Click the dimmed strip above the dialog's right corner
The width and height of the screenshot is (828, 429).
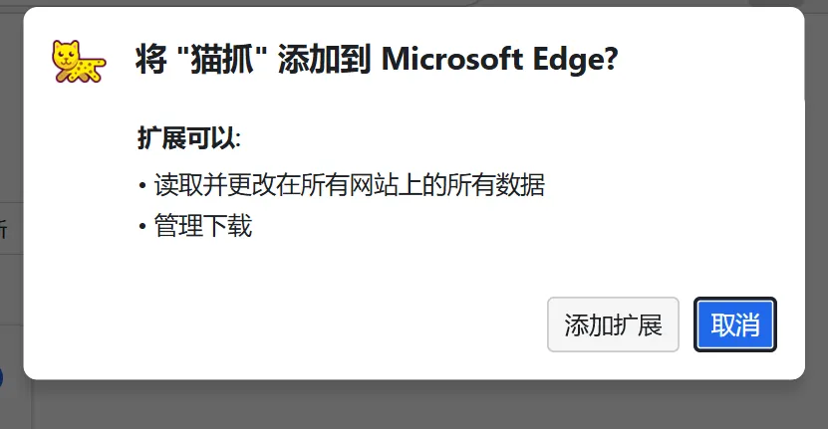pos(787,3)
